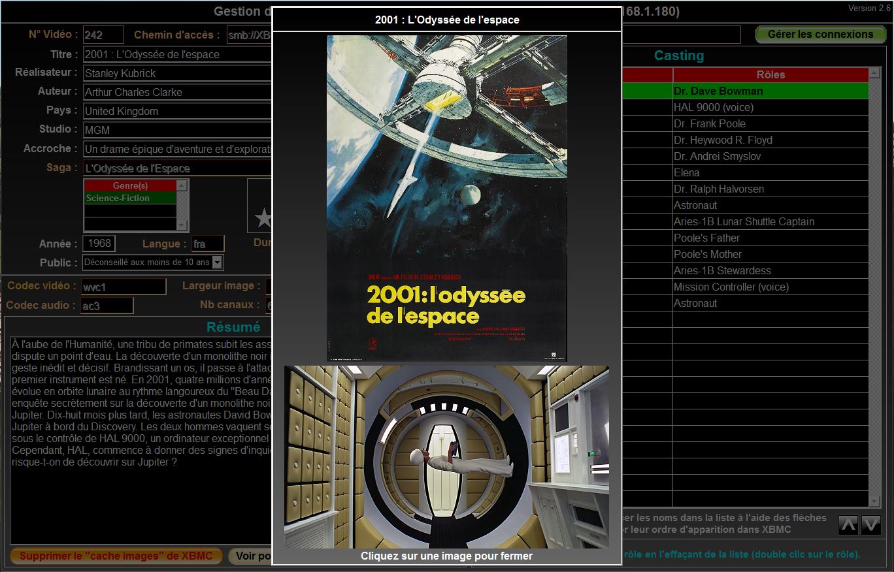894x572 pixels.
Task: Select the Dr. Andrei Smyslov role
Action: pyautogui.click(x=771, y=156)
